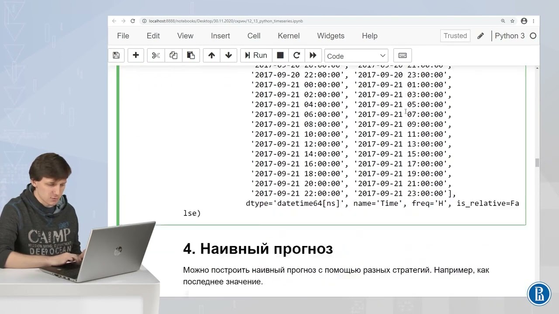Open the command palette keyboard icon
Screen dimensions: 559x314
pyautogui.click(x=403, y=55)
